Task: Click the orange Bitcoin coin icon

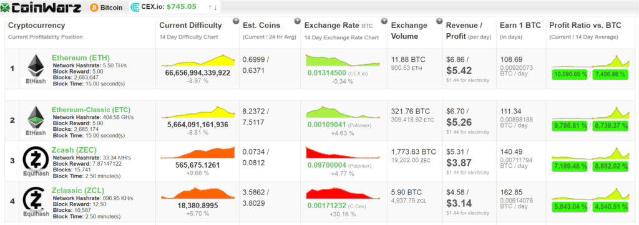Action: coord(94,7)
